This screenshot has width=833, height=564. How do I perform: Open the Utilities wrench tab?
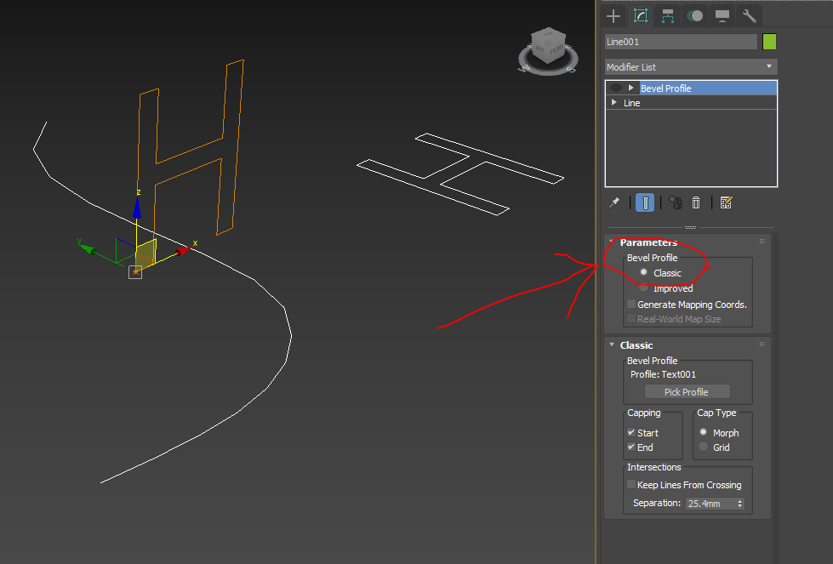click(749, 16)
